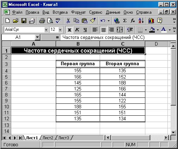Paste from clipboard icon
178x149 pixels.
[x=85, y=21]
